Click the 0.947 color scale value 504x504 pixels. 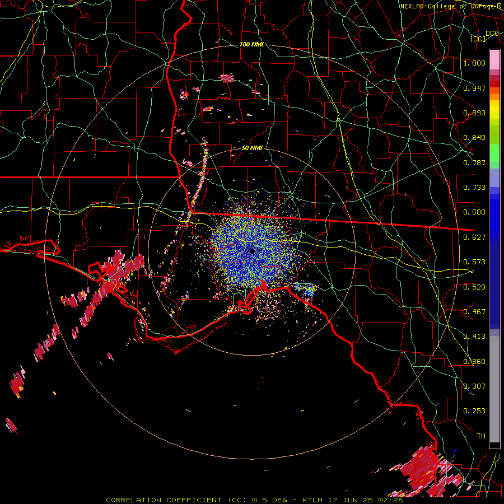474,88
